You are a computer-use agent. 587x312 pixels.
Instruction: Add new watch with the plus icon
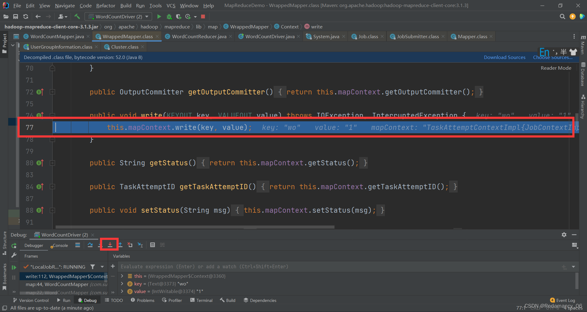[113, 266]
